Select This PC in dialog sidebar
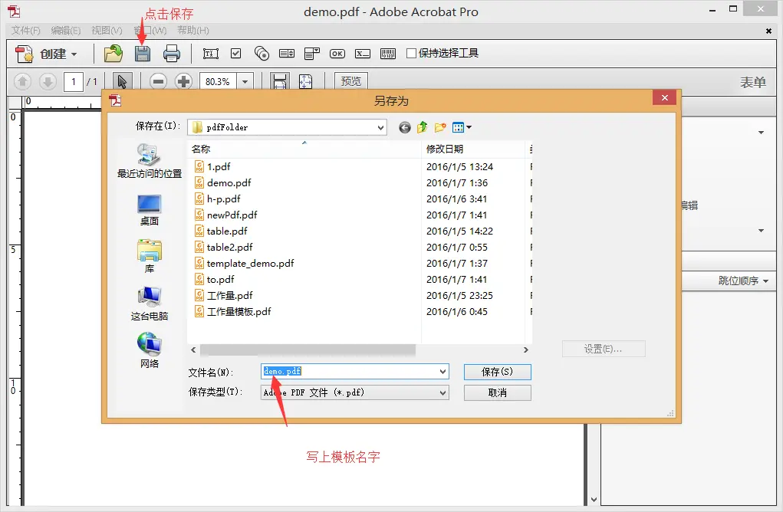The height and width of the screenshot is (512, 783). point(150,304)
